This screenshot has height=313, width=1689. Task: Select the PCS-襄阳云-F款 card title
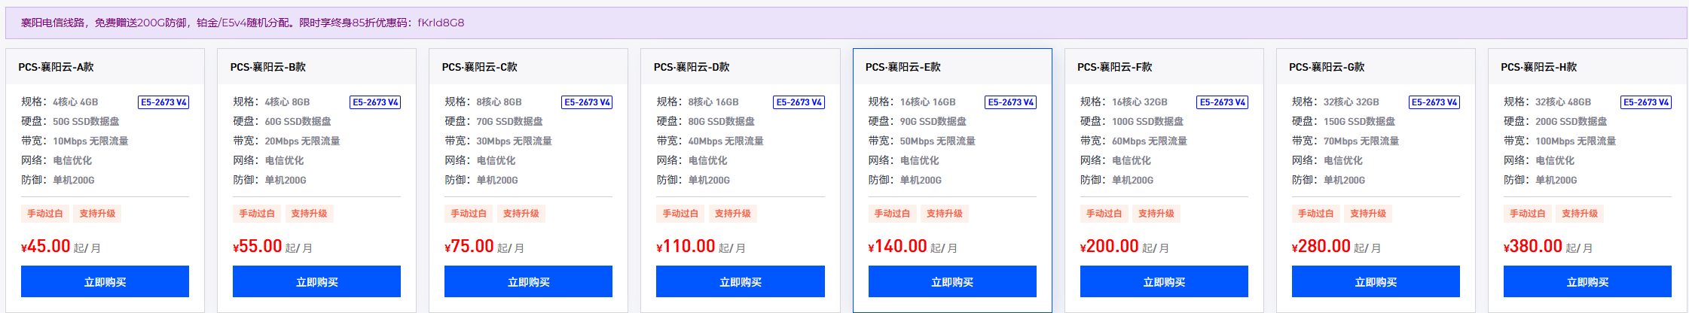point(1115,67)
